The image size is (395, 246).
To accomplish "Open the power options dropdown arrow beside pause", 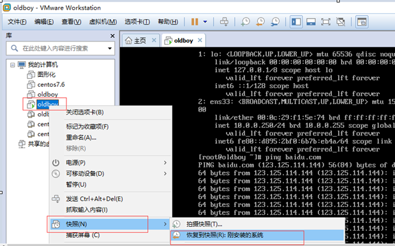I will [205, 22].
